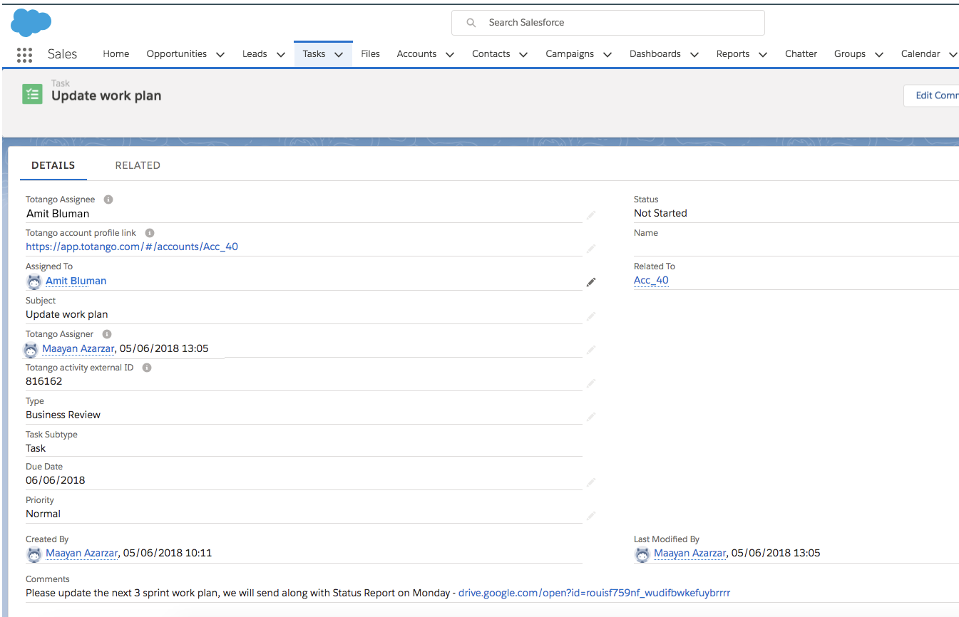Click the external ID value 816162
Screen dimensions: 959x617
(x=44, y=382)
